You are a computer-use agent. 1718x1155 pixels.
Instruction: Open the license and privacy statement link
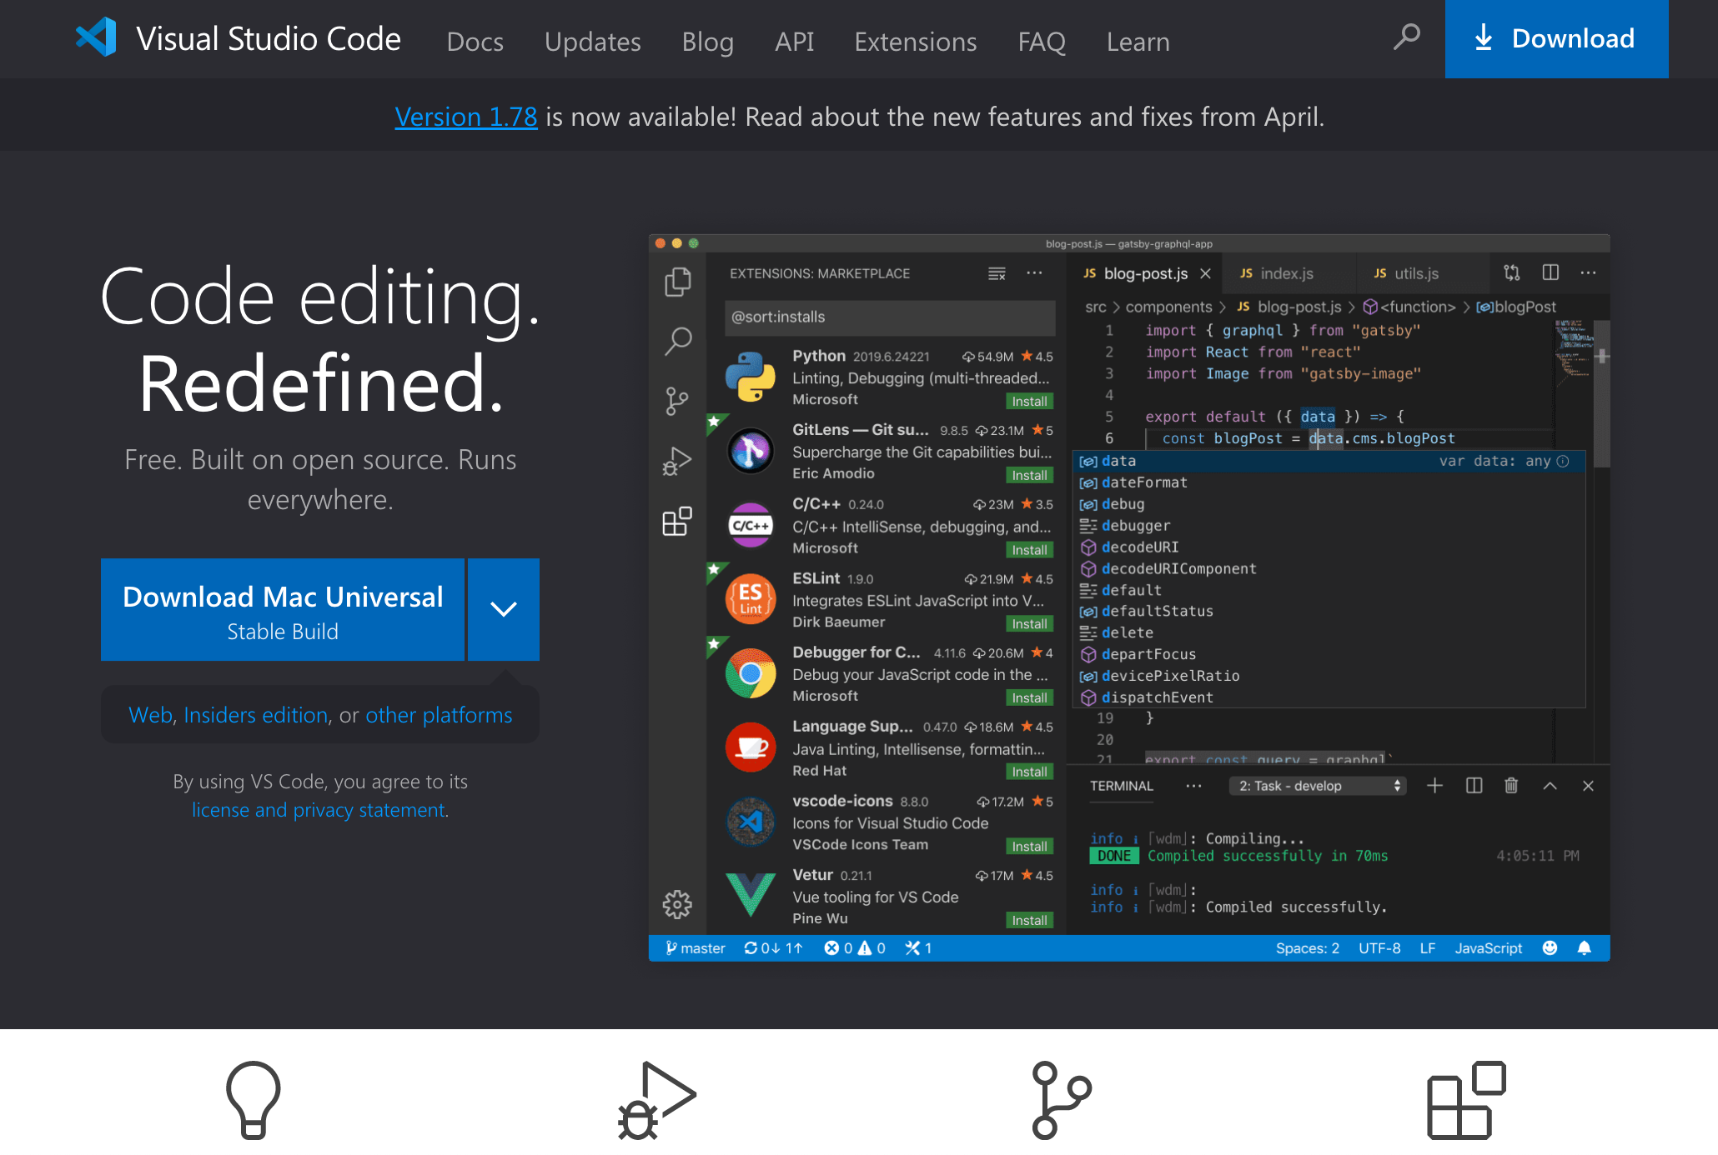(x=319, y=810)
